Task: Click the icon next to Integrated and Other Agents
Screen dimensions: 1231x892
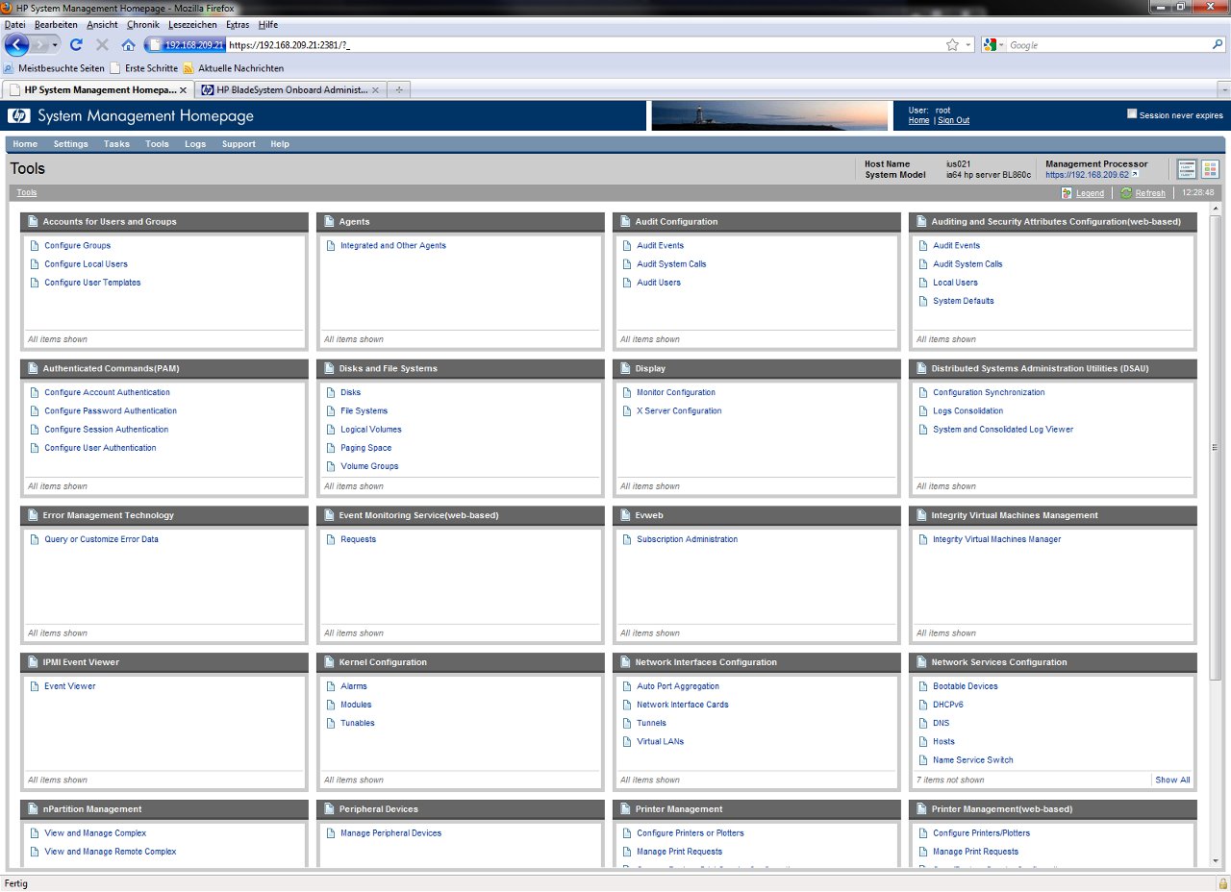Action: click(x=332, y=246)
